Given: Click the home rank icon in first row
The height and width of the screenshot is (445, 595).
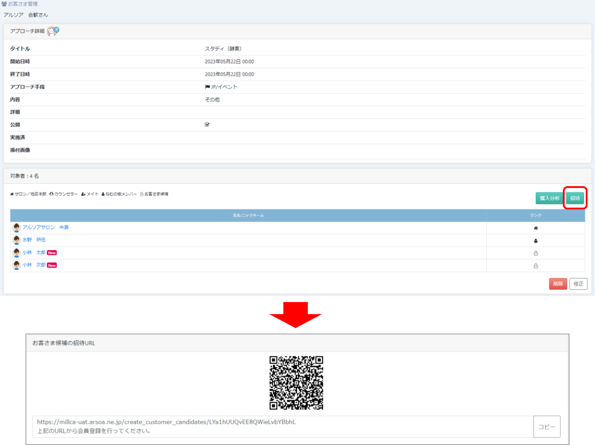Looking at the screenshot, I should coord(535,228).
